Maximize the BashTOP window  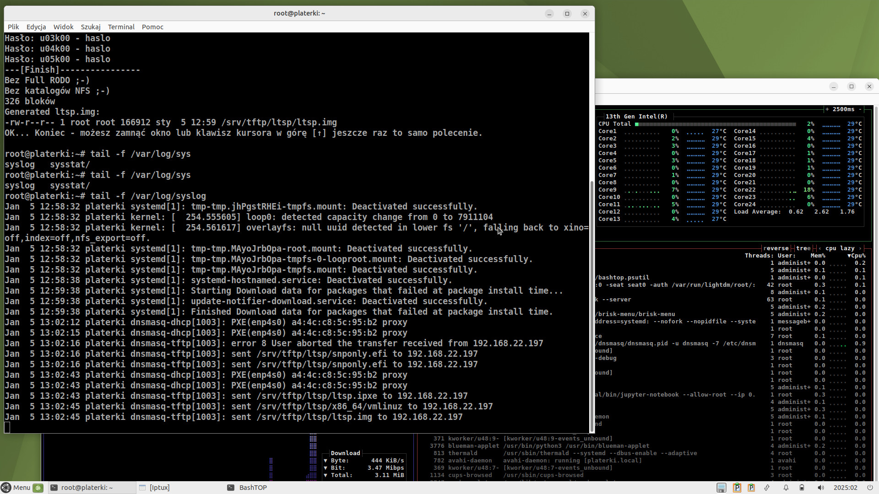pyautogui.click(x=852, y=86)
